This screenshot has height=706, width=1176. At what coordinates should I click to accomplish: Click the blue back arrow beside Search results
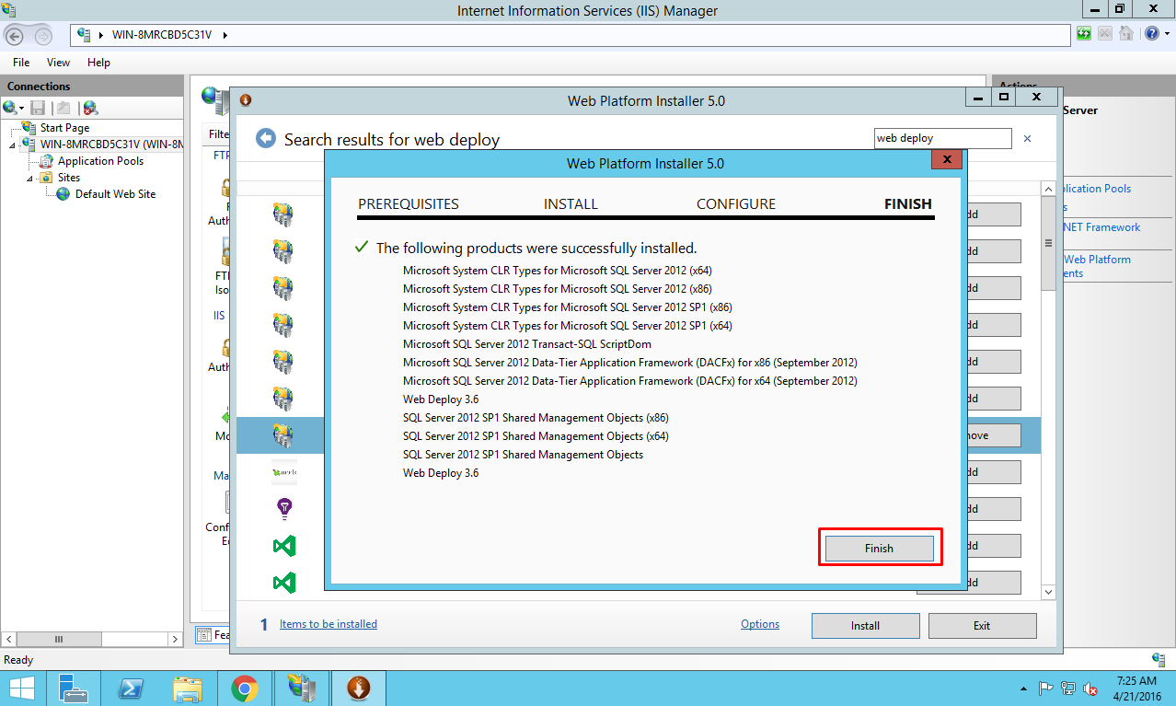pos(266,138)
